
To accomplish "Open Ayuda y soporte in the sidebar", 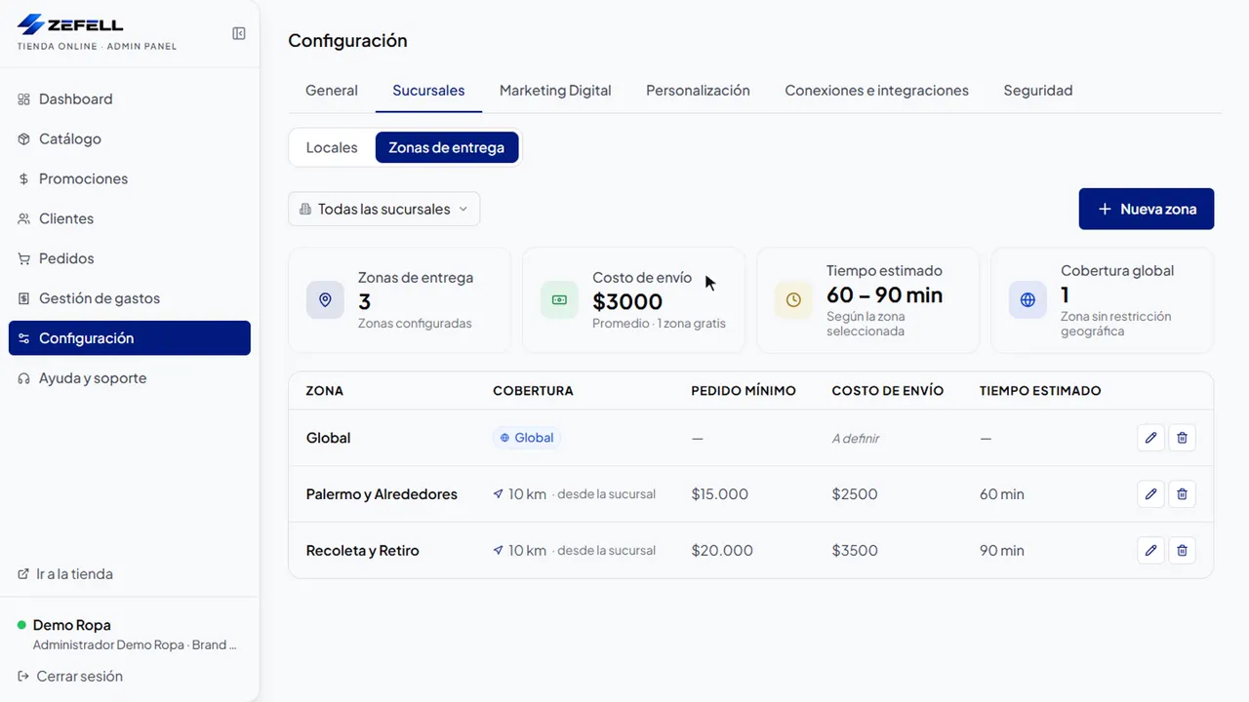I will click(x=130, y=378).
